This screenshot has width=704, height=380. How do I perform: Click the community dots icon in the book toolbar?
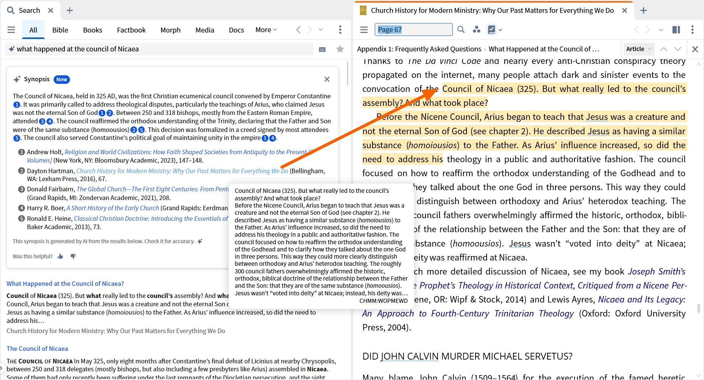pyautogui.click(x=477, y=29)
